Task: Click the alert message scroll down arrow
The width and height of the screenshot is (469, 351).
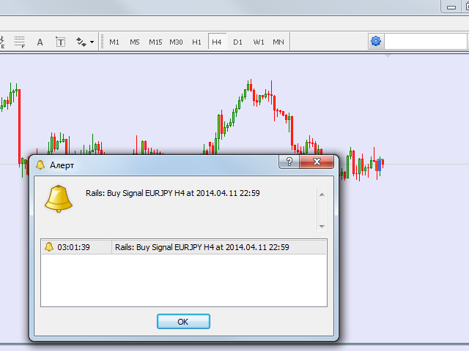Action: 322,227
